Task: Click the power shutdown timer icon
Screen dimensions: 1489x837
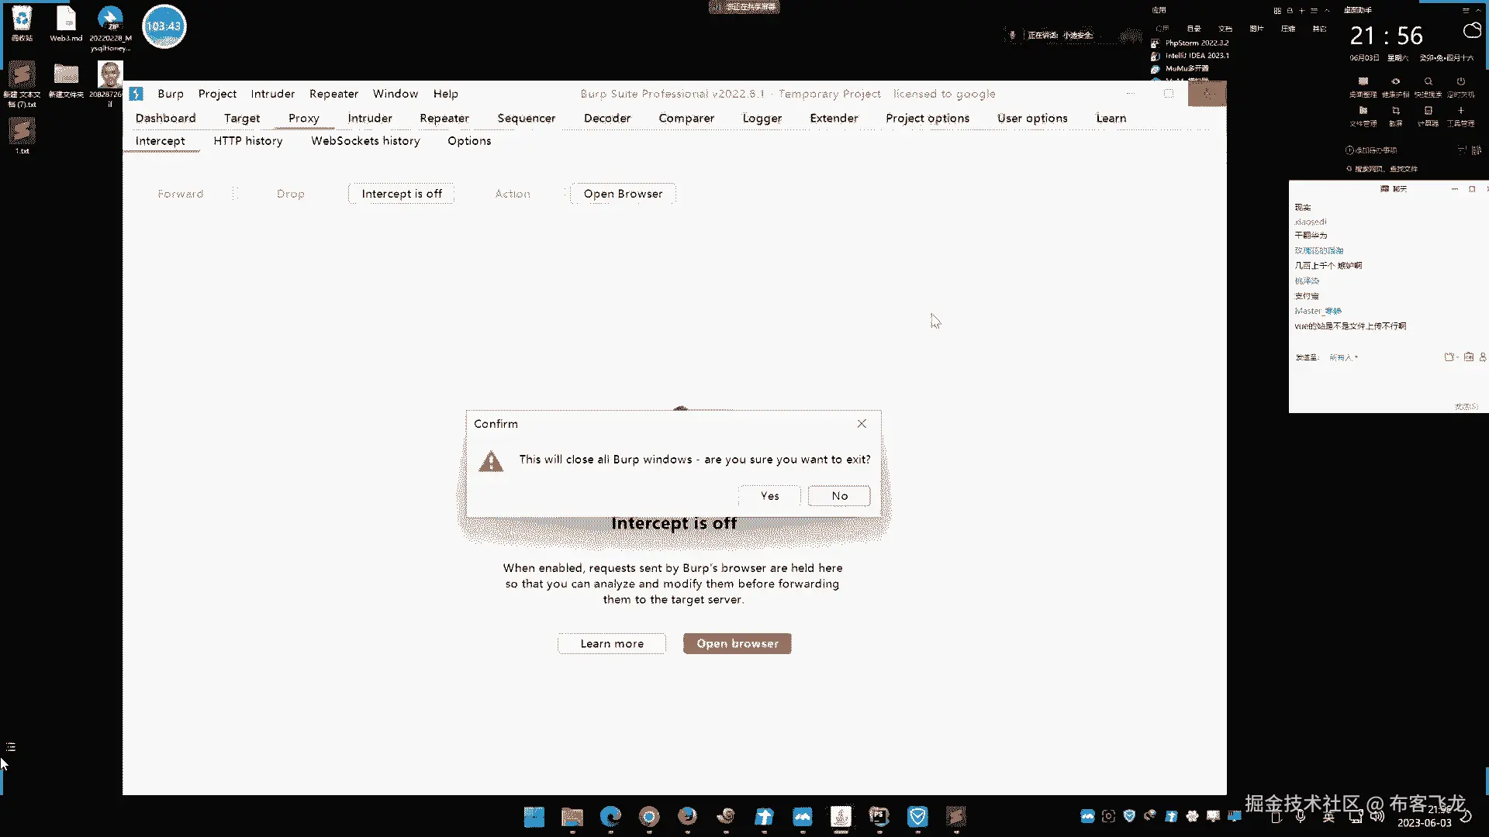Action: (1460, 81)
